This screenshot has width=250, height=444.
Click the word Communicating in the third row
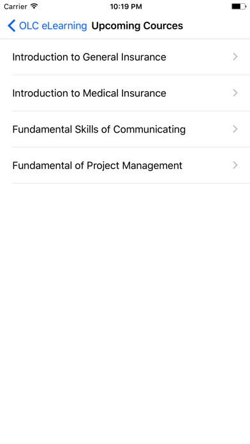coord(149,129)
